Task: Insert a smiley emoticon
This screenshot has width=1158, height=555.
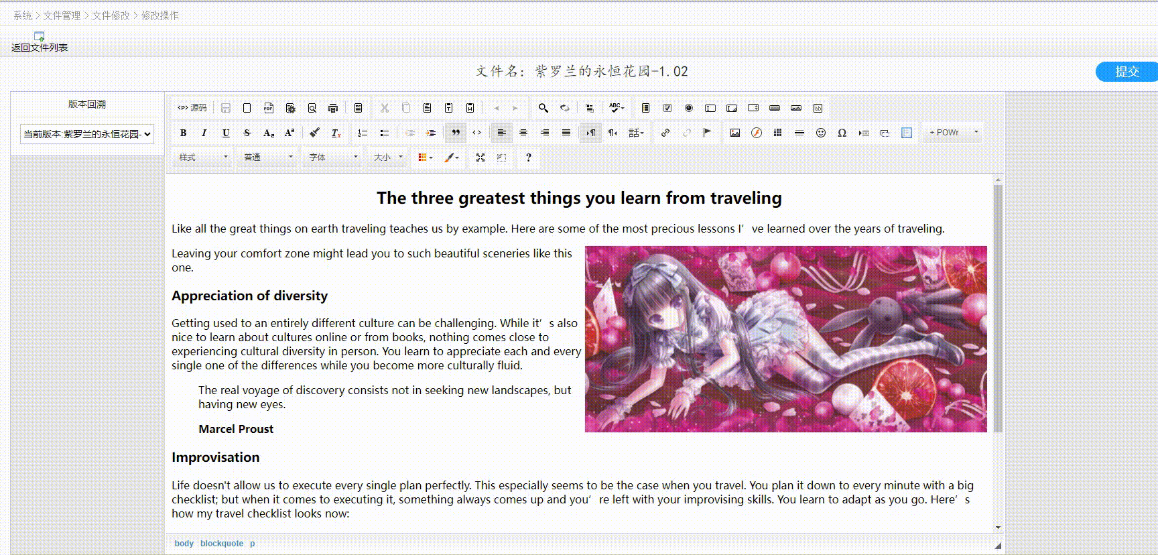Action: (x=821, y=133)
